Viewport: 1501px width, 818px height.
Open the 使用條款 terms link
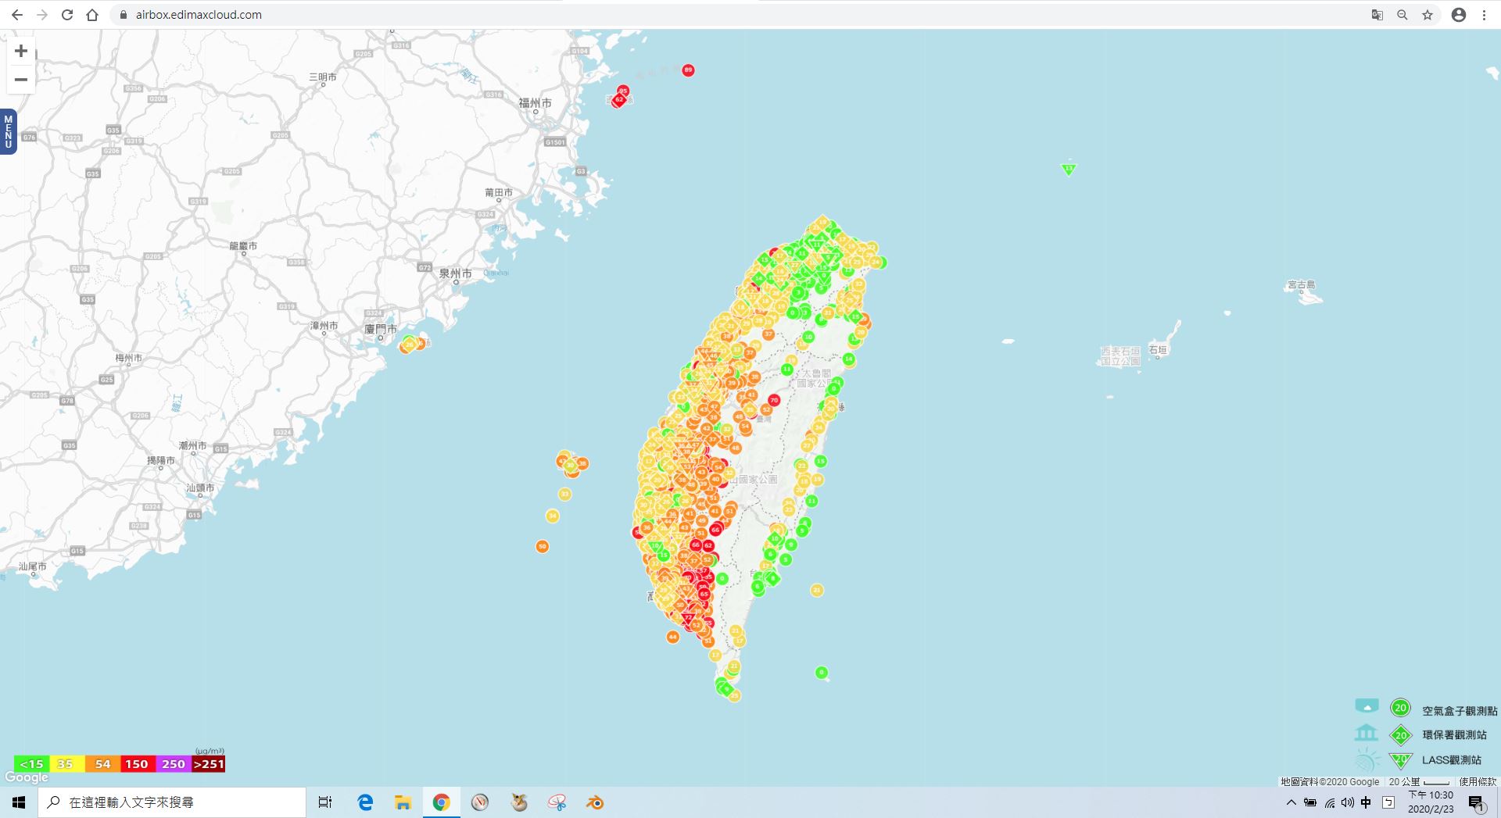tap(1477, 781)
